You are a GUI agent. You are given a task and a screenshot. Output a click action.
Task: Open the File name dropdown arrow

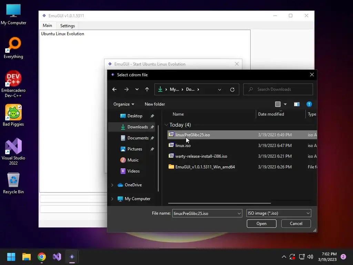tap(239, 213)
